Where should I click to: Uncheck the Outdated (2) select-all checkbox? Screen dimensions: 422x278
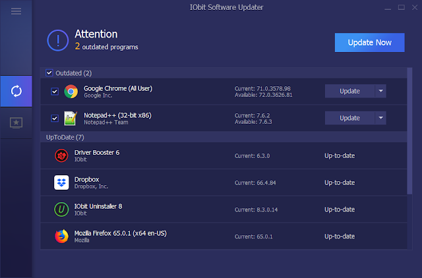49,73
